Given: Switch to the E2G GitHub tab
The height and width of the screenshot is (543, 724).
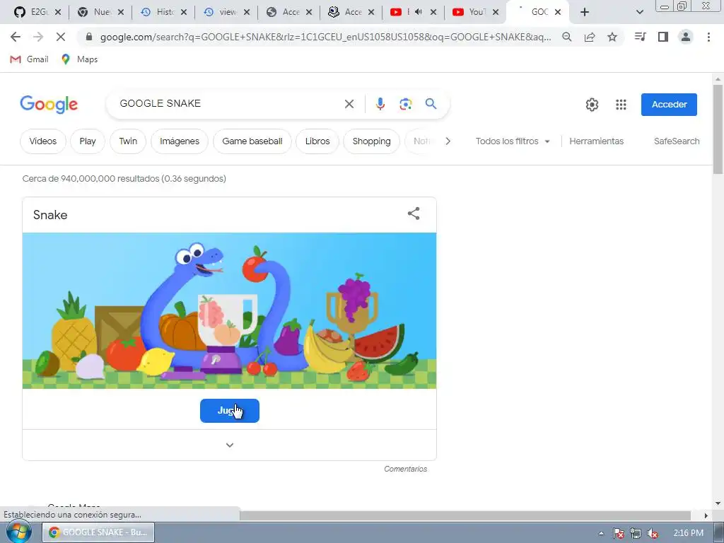Looking at the screenshot, I should click(x=38, y=12).
